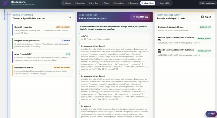This screenshot has height=118, width=217.
Task: Select the Operations tab
Action: [x=119, y=3]
